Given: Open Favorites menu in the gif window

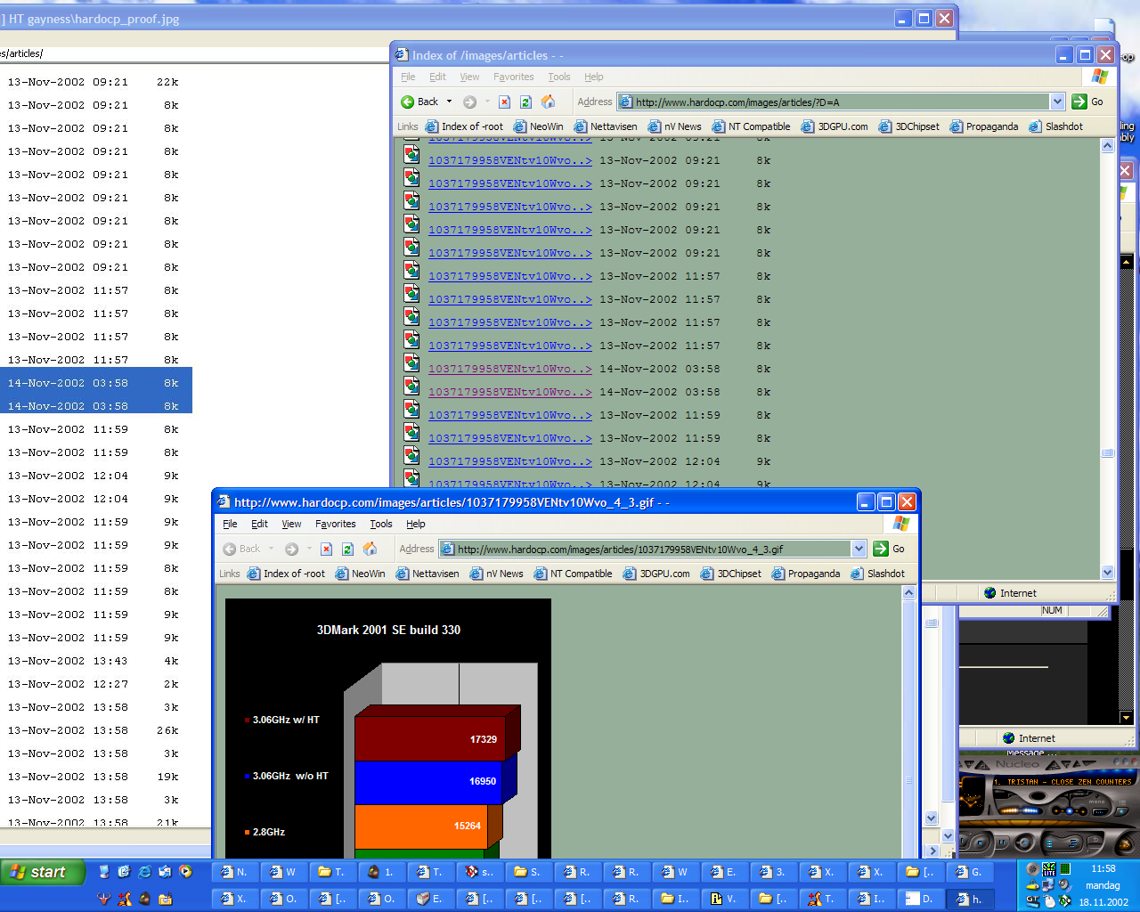Looking at the screenshot, I should click(x=335, y=524).
